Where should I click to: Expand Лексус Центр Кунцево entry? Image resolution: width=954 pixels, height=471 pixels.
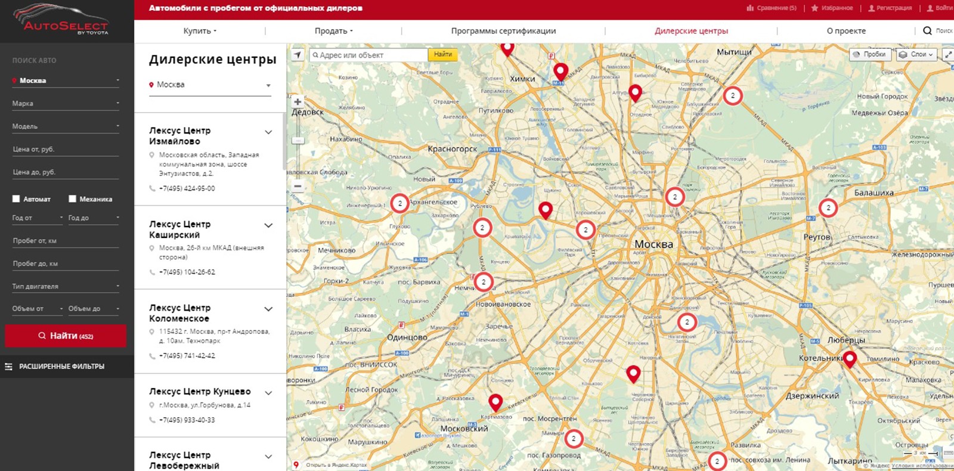click(x=268, y=393)
